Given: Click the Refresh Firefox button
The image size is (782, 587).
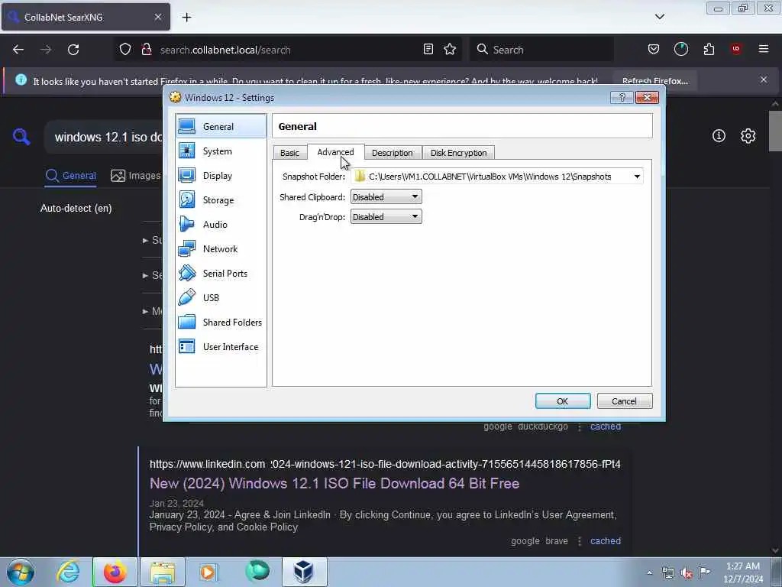Looking at the screenshot, I should point(654,81).
